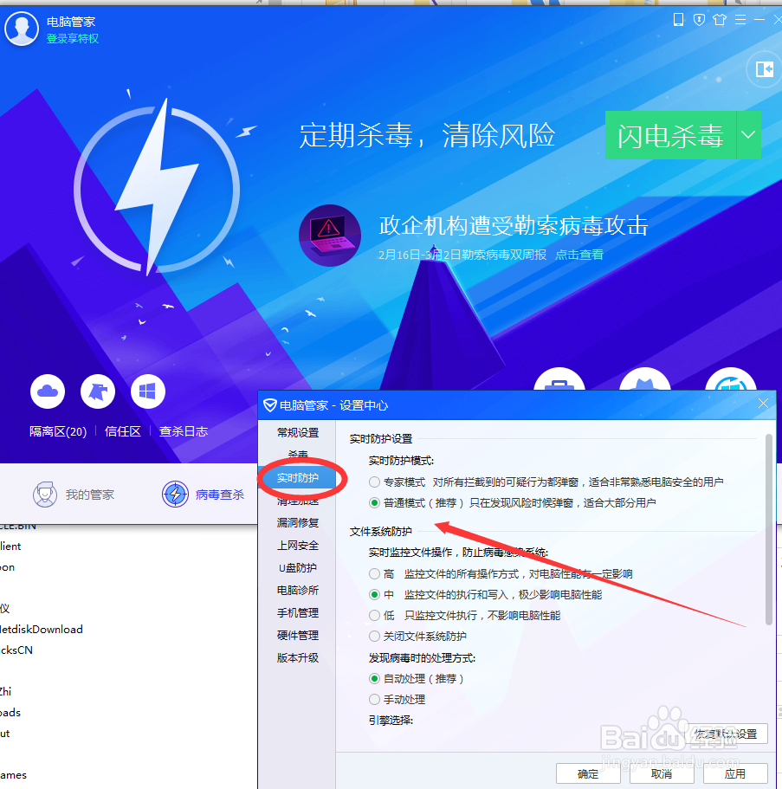Viewport: 782px width, 789px height.
Task: Close the 设置中心 dialog
Action: [763, 404]
